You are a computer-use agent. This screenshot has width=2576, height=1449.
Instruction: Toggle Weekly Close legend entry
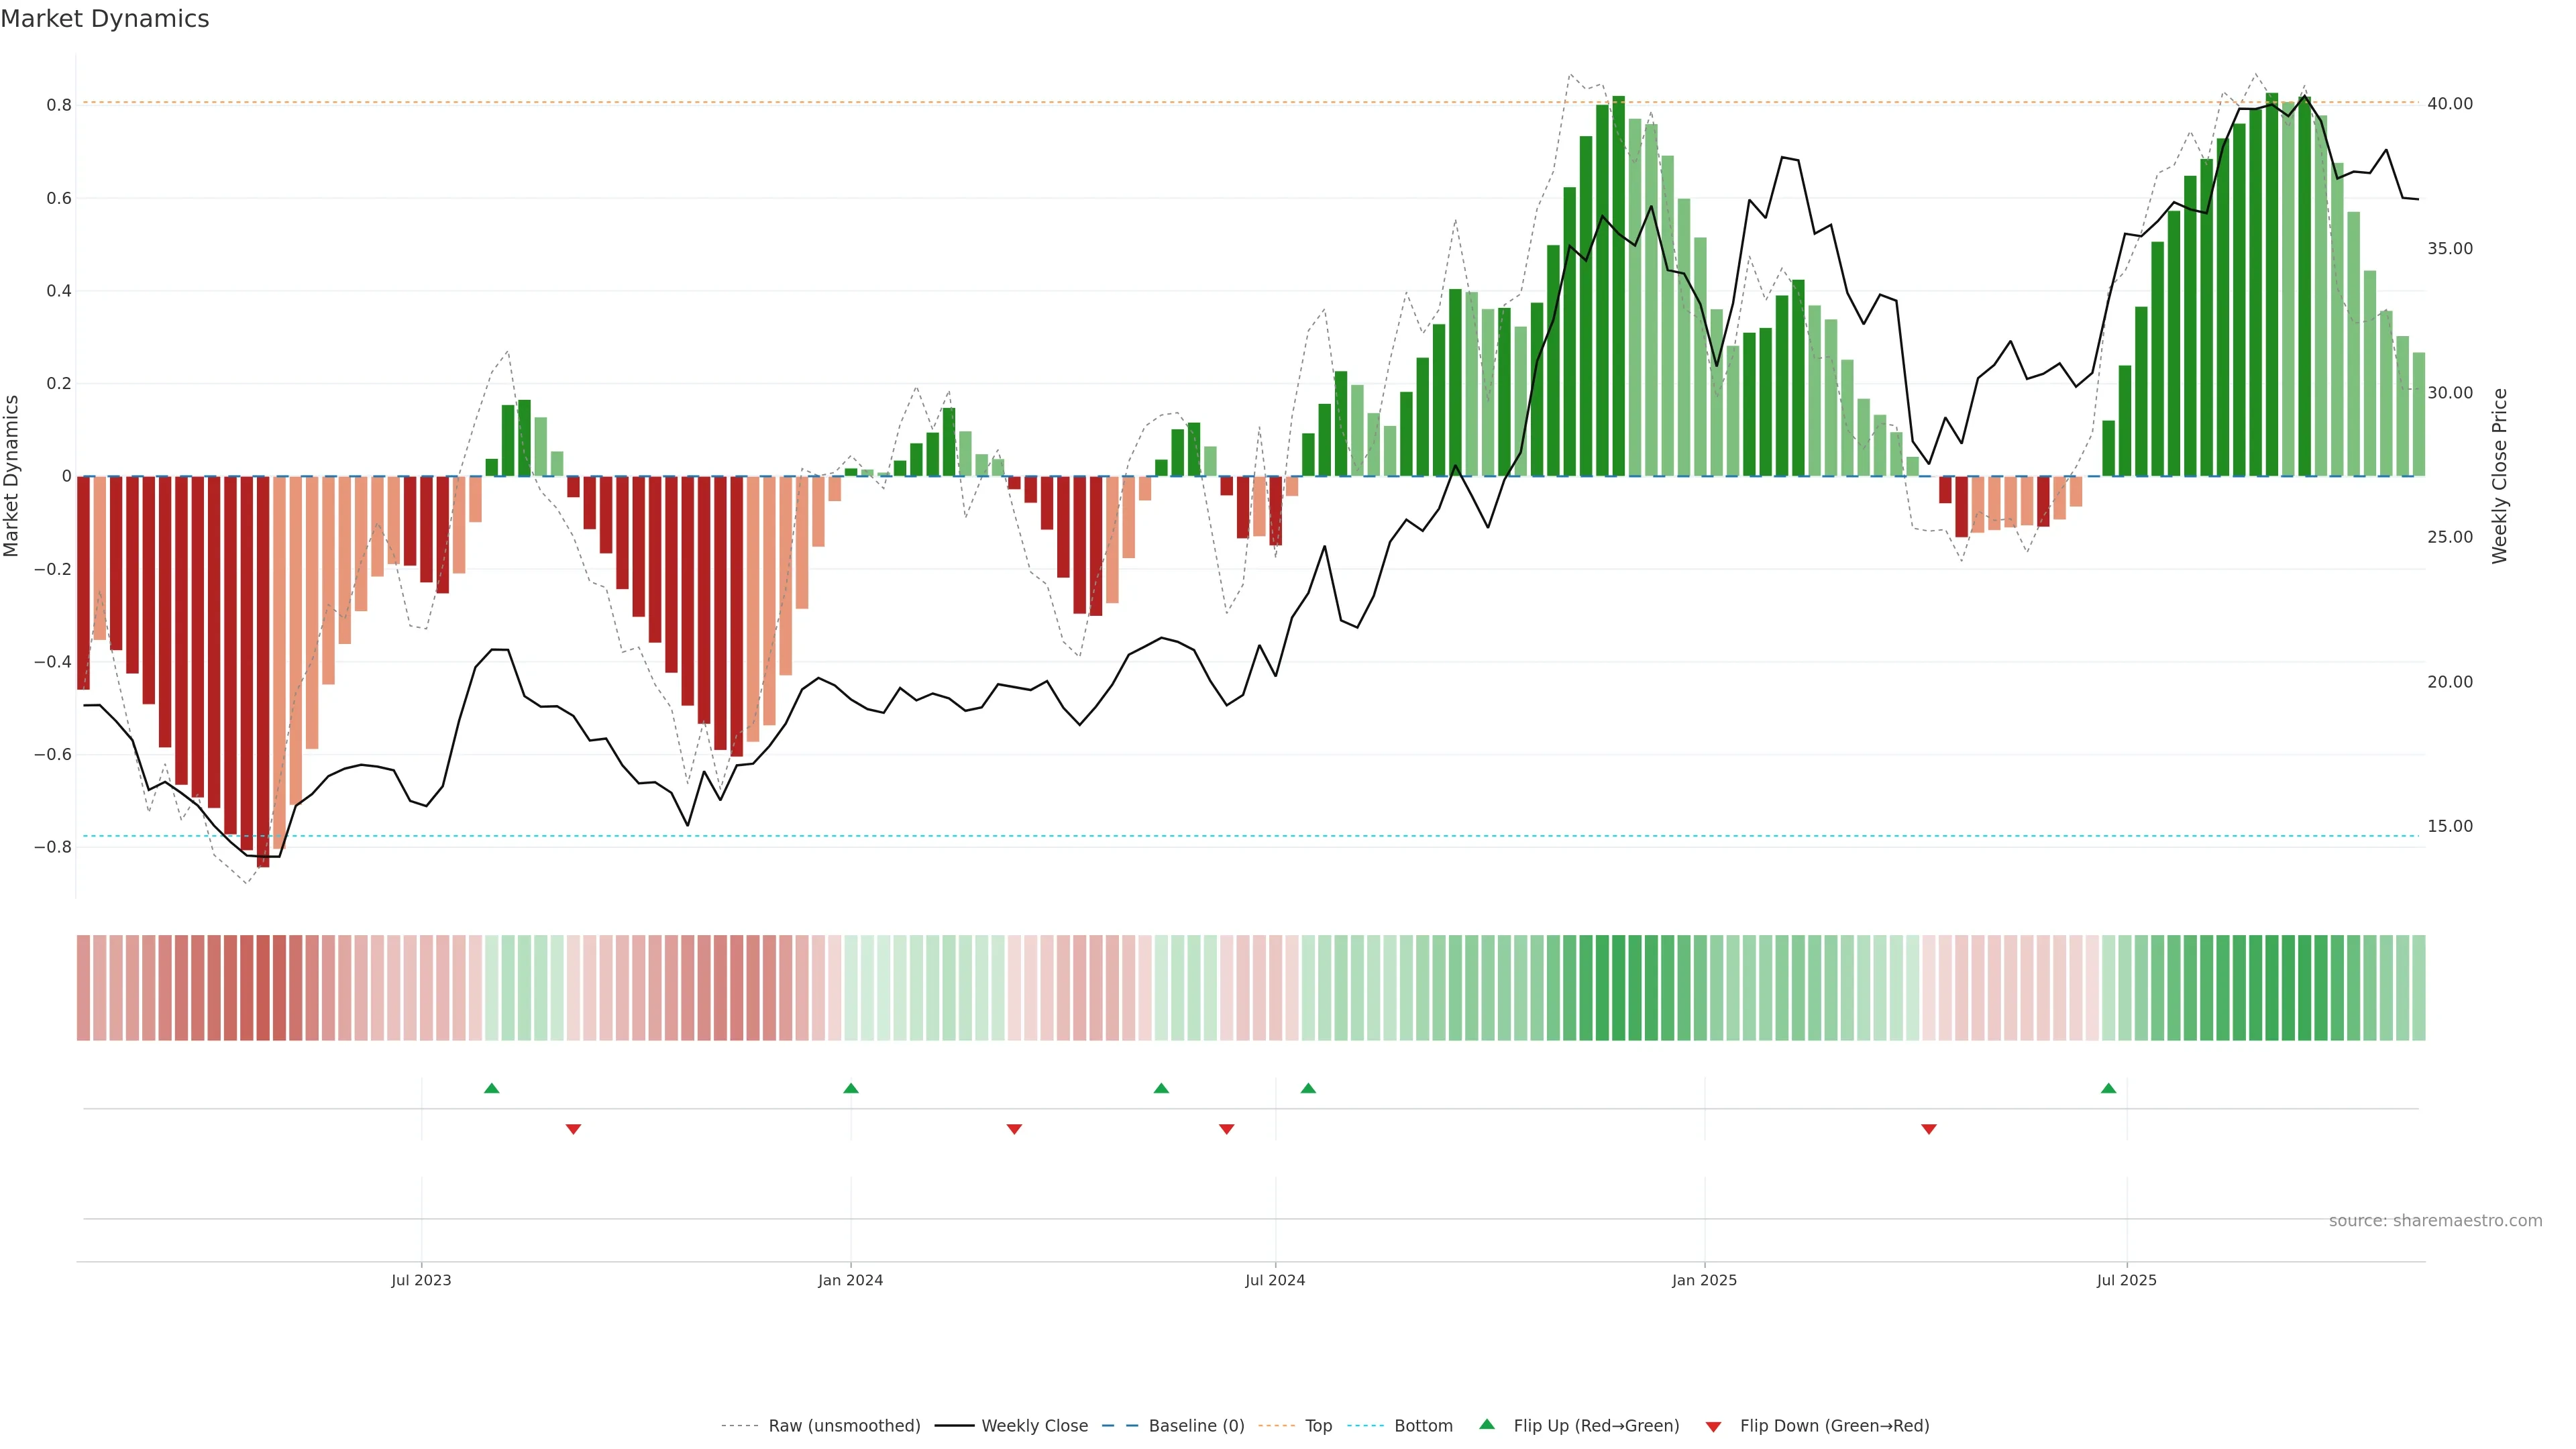pos(1034,1426)
